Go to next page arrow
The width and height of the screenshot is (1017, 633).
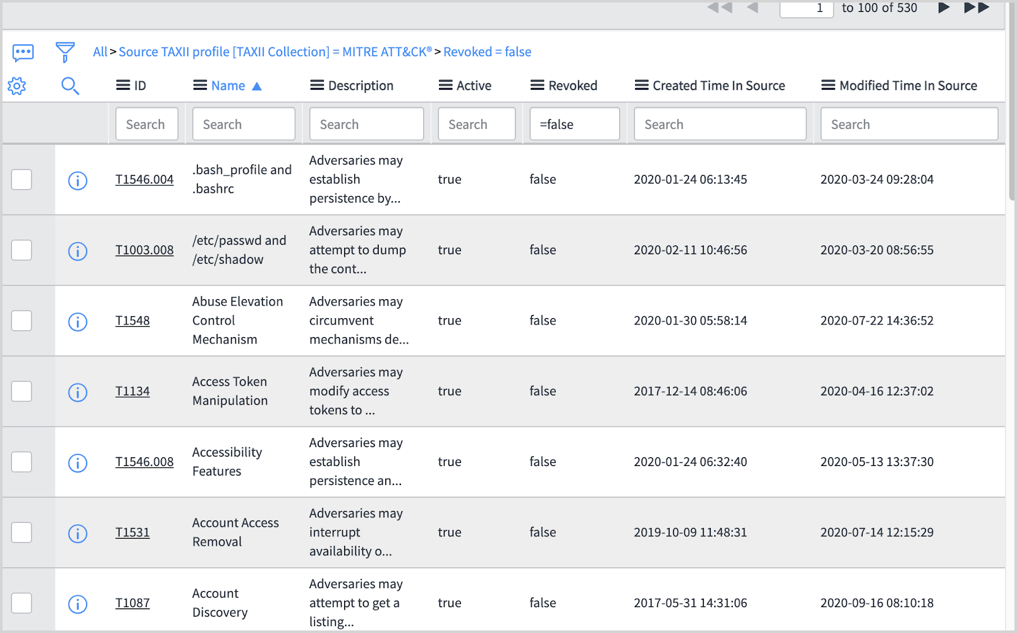(943, 8)
